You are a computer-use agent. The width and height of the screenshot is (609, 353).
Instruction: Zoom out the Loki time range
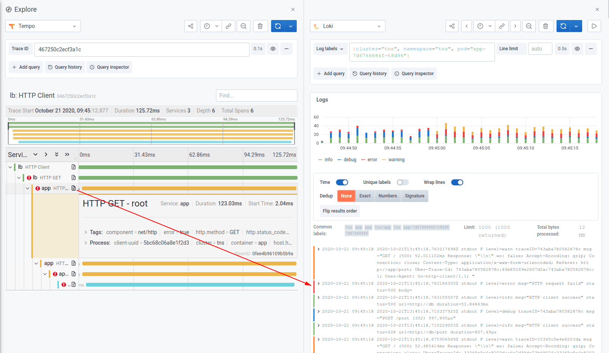[x=529, y=26]
